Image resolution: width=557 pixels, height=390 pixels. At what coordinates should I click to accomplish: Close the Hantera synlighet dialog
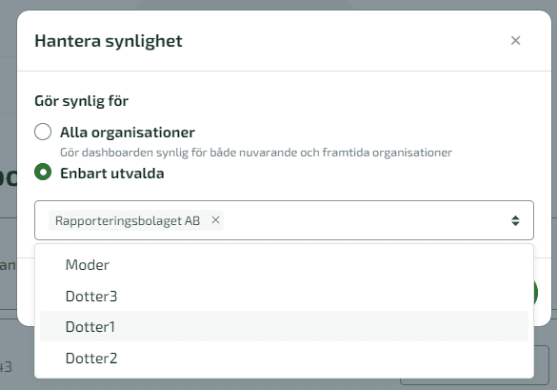point(515,41)
